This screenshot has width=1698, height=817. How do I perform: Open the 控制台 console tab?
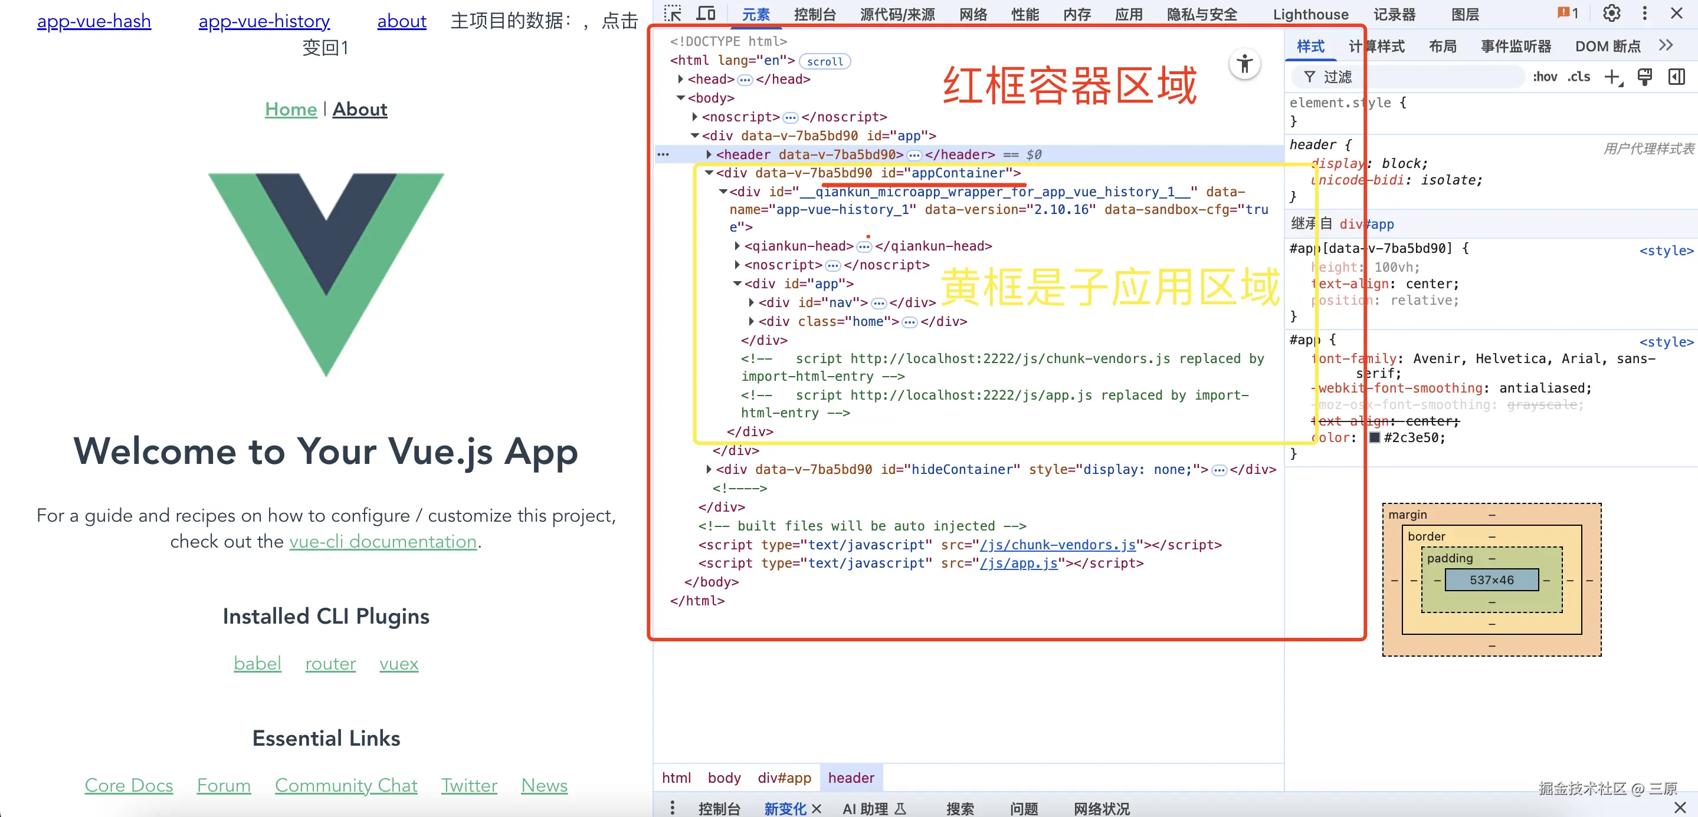[815, 15]
